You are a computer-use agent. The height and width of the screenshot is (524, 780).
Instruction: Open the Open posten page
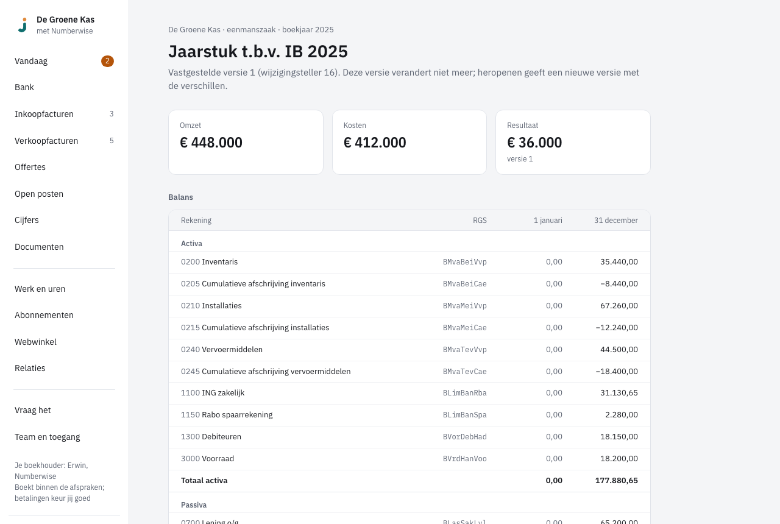pyautogui.click(x=65, y=194)
